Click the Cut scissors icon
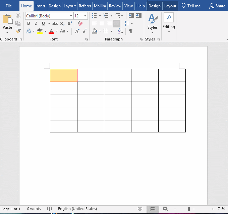This screenshot has width=228, height=214. click(x=18, y=16)
